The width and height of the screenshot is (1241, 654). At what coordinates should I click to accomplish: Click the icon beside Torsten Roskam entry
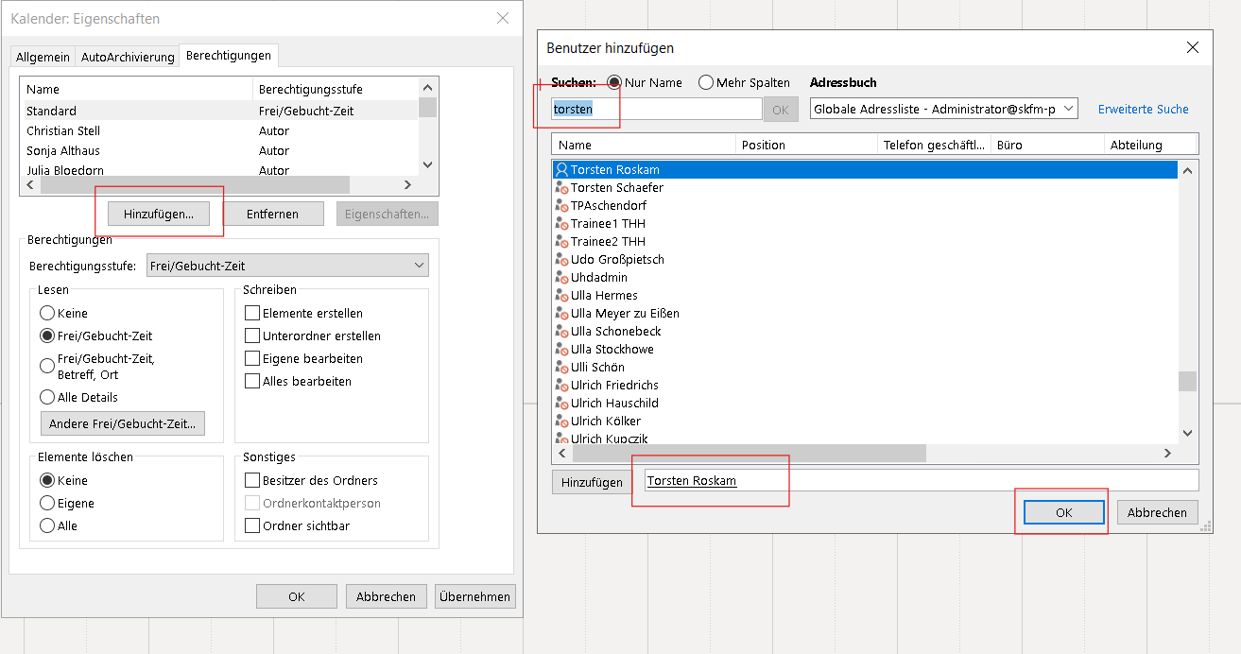tap(561, 170)
